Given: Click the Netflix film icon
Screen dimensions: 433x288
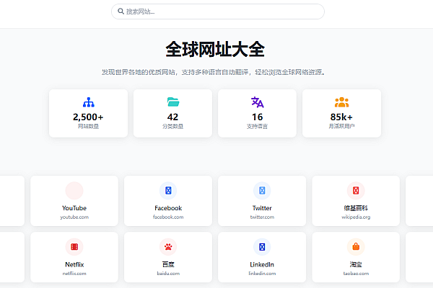Looking at the screenshot, I should [74, 247].
